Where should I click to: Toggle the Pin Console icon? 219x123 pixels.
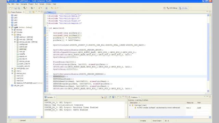[110, 97]
